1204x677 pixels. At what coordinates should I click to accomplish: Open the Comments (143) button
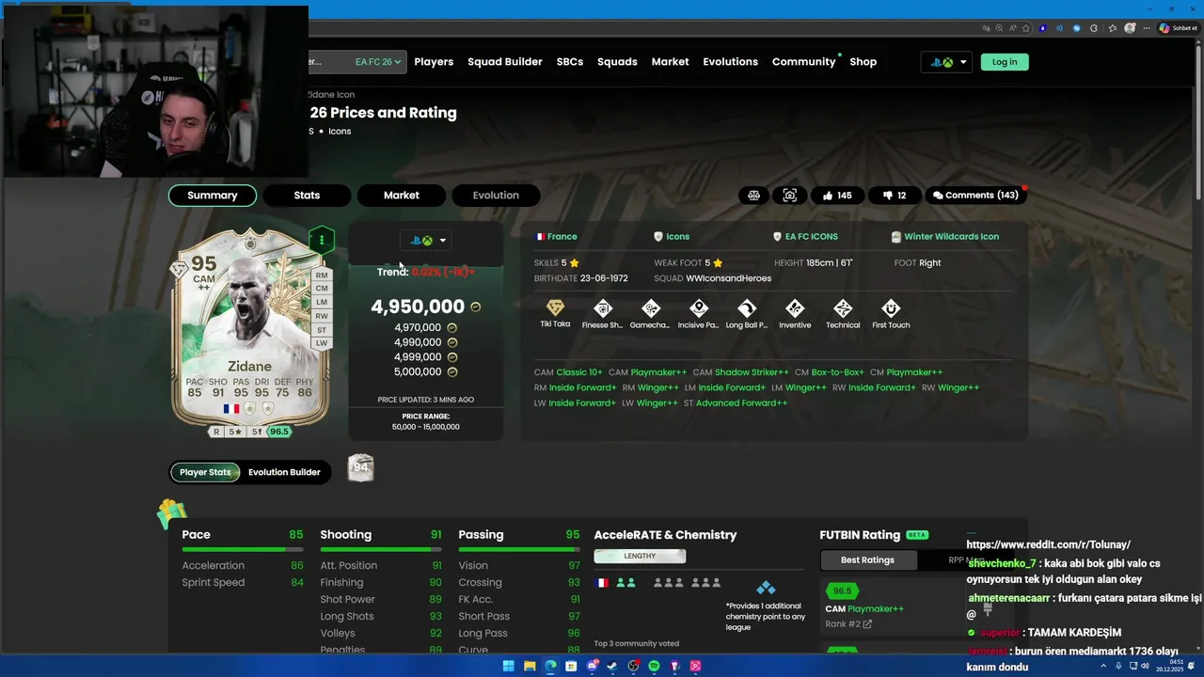click(x=975, y=196)
